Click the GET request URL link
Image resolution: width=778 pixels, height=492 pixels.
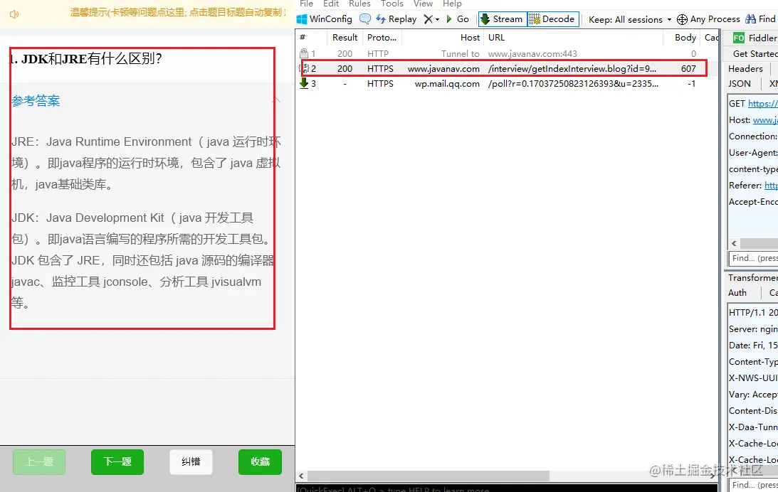pos(762,104)
